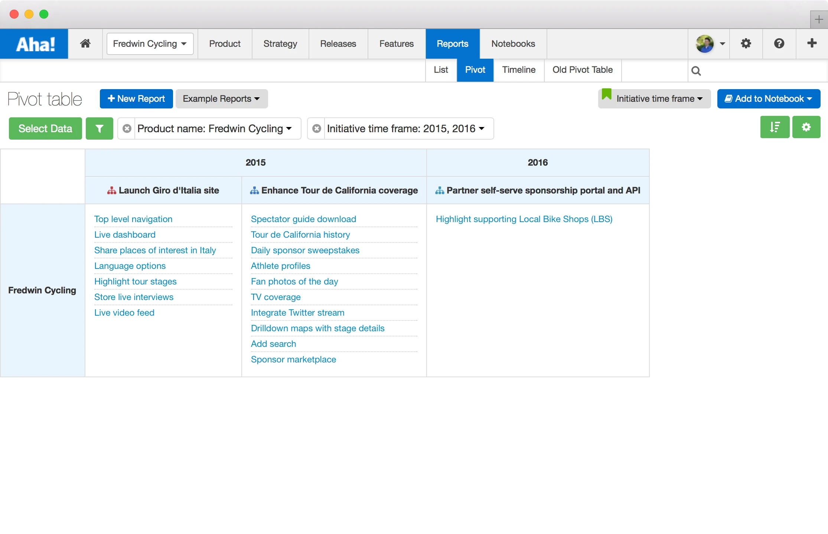This screenshot has width=828, height=534.
Task: Open the Live dashboard feature link
Action: pyautogui.click(x=125, y=235)
